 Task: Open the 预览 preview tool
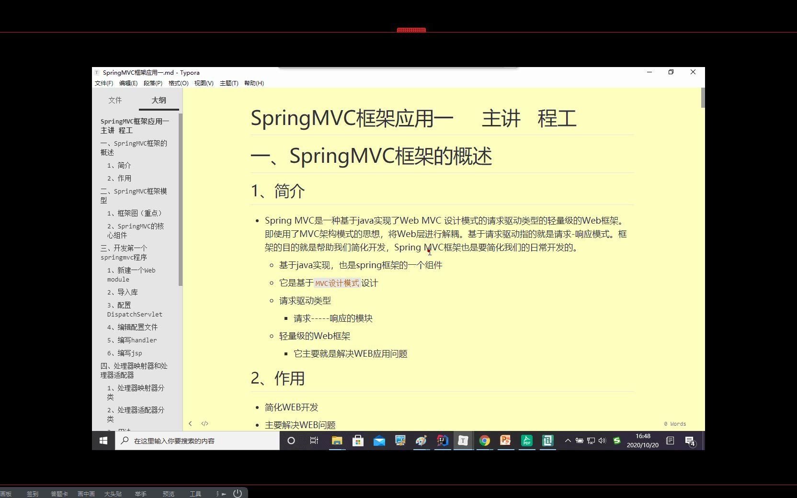coord(168,493)
